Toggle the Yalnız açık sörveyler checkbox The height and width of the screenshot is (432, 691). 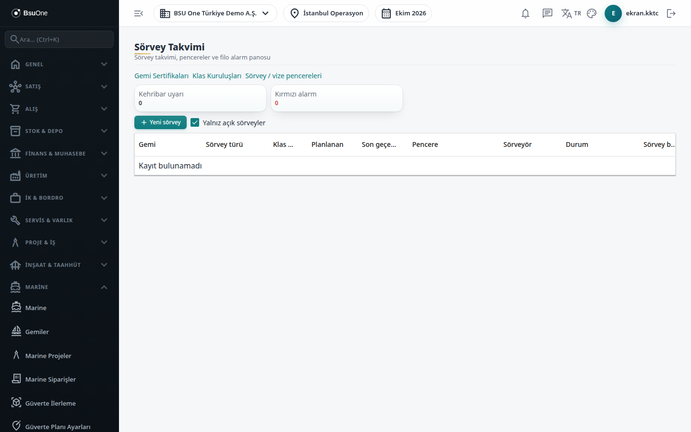pos(195,122)
